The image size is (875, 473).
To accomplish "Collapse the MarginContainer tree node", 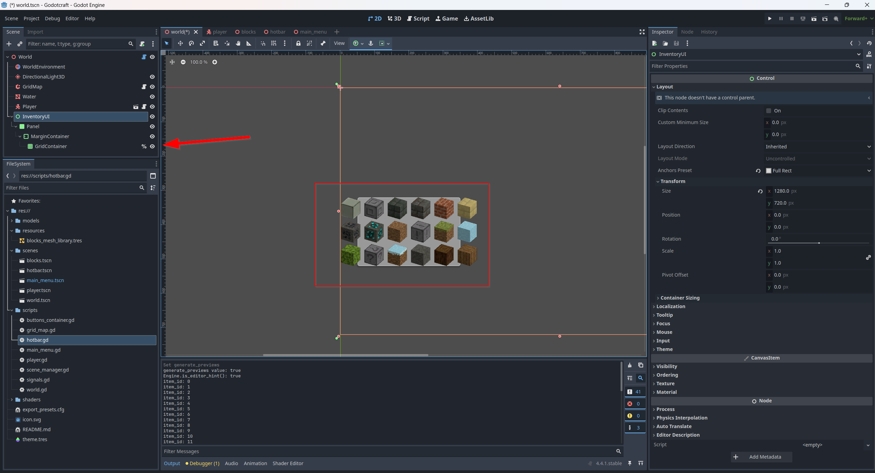I will [x=20, y=136].
